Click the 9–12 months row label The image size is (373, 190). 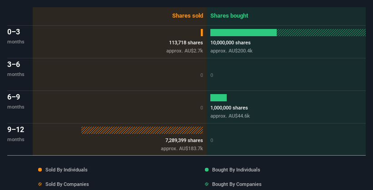[x=16, y=134]
